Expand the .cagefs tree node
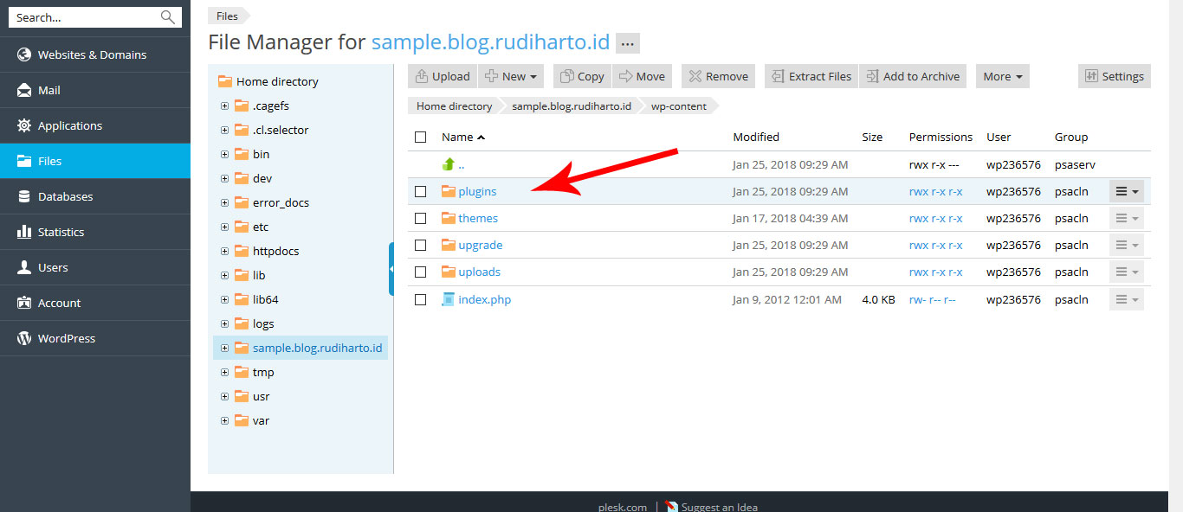 224,106
